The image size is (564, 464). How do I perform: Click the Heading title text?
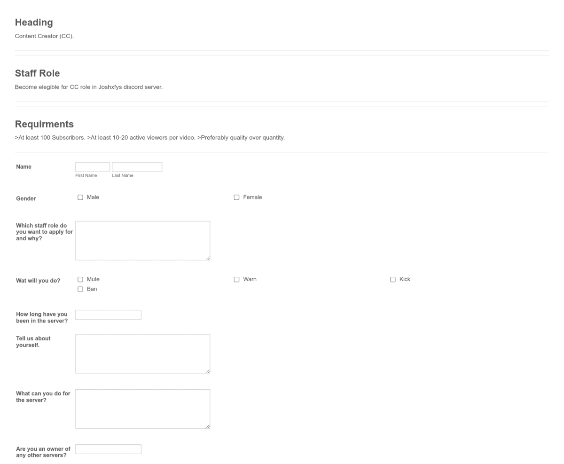pyautogui.click(x=33, y=22)
